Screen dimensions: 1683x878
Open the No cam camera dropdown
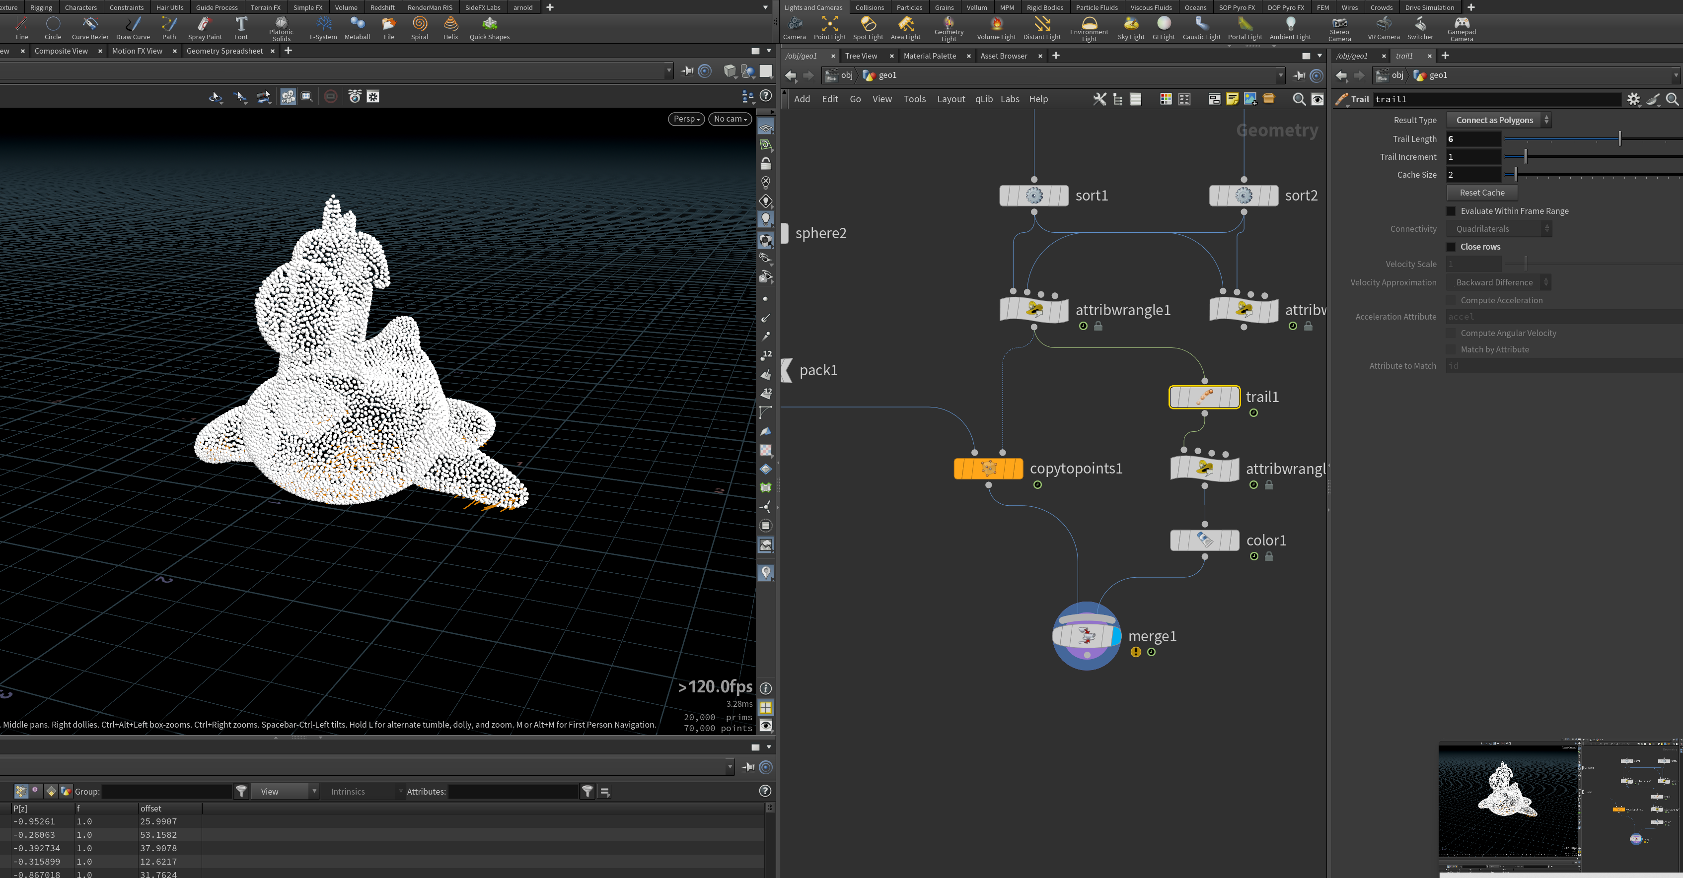tap(730, 119)
